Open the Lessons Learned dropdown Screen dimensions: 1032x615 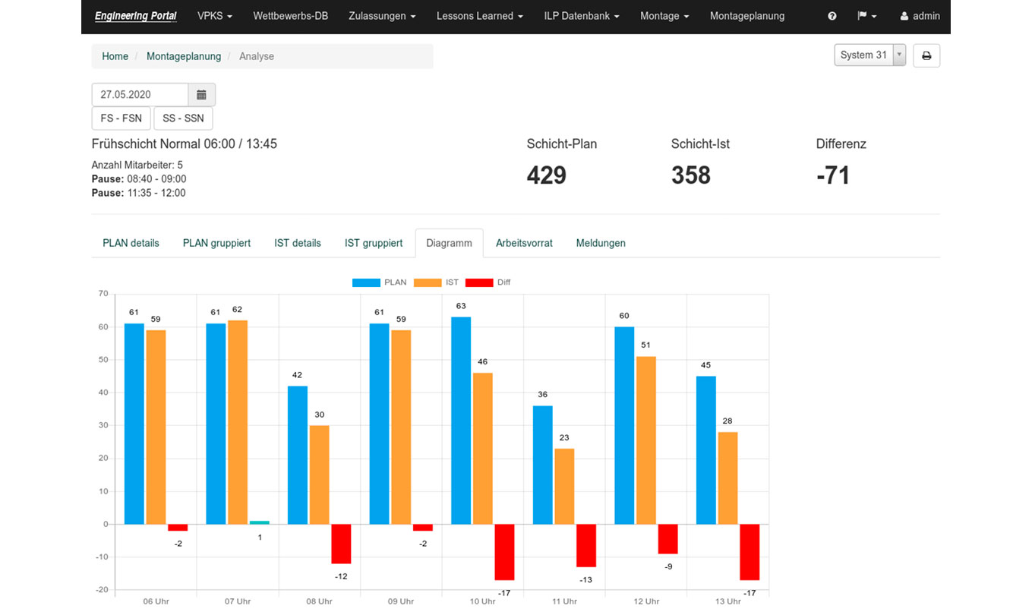click(x=479, y=16)
